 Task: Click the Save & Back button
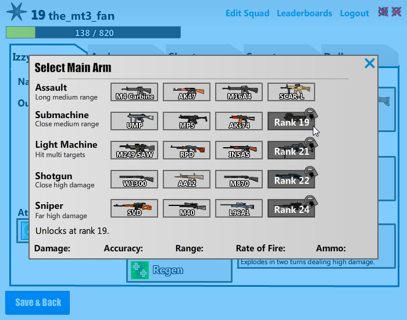tap(37, 303)
